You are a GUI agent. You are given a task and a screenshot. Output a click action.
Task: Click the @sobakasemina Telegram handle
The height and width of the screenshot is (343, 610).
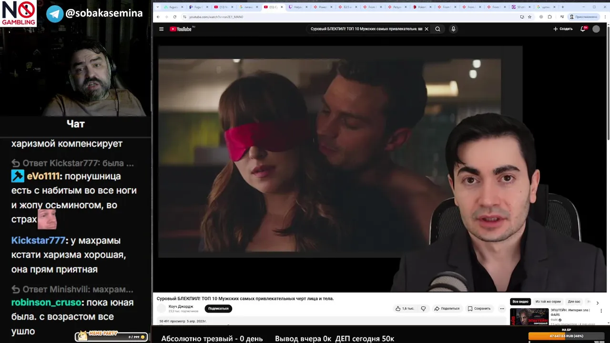pyautogui.click(x=104, y=13)
